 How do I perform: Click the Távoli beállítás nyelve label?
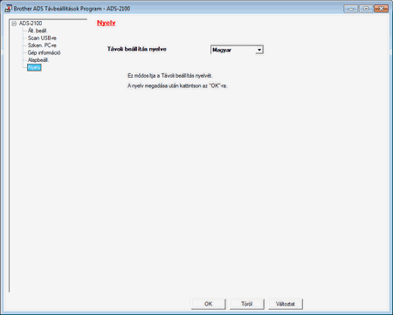click(136, 49)
